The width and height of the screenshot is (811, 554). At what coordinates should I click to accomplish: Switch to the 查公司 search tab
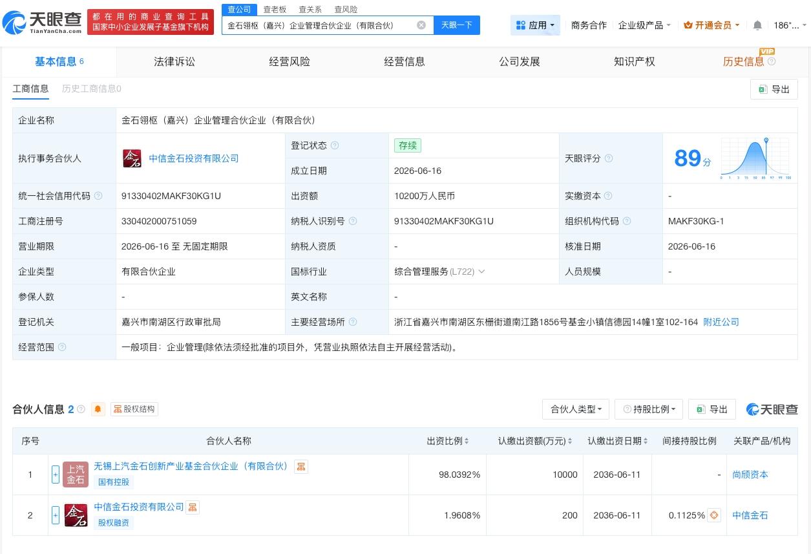click(239, 10)
